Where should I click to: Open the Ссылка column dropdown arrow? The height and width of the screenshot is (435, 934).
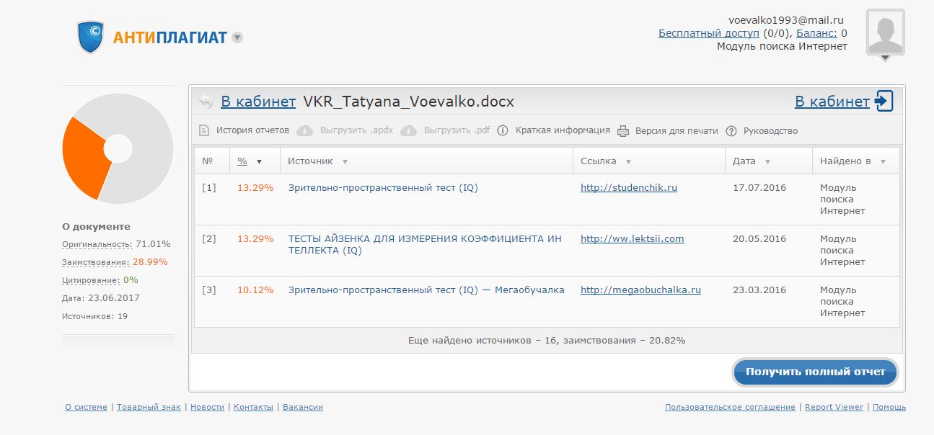629,162
